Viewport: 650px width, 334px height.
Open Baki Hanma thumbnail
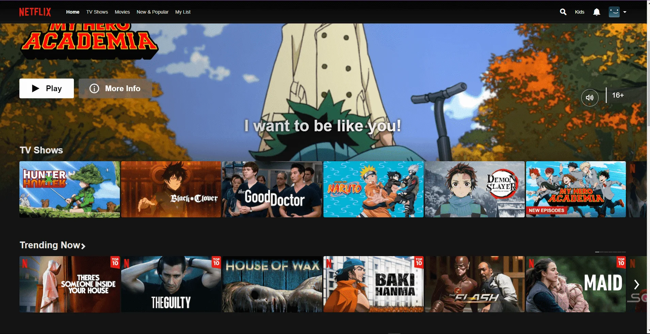pyautogui.click(x=374, y=284)
